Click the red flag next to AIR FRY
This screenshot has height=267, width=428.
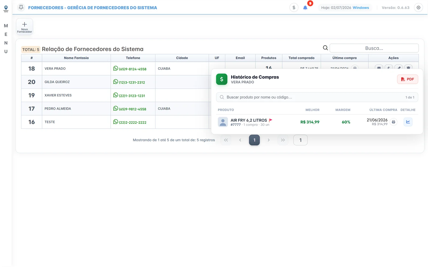click(270, 120)
